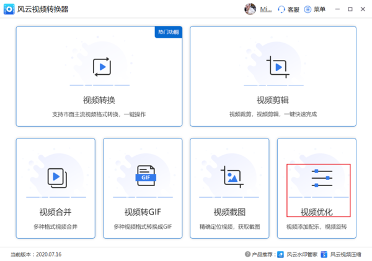Click the 热门功能 badge

tap(168, 32)
